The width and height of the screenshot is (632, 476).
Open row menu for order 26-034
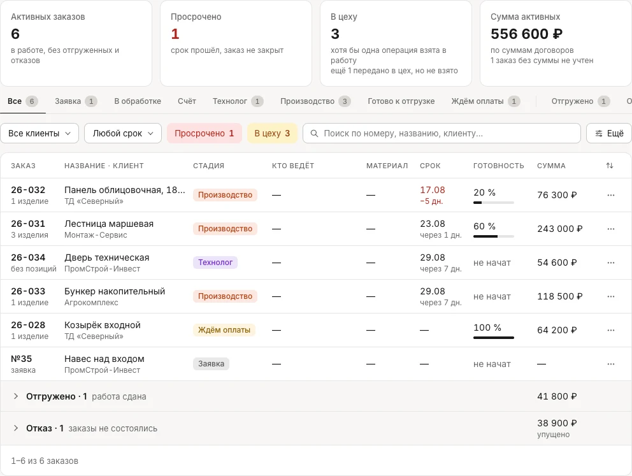click(610, 263)
